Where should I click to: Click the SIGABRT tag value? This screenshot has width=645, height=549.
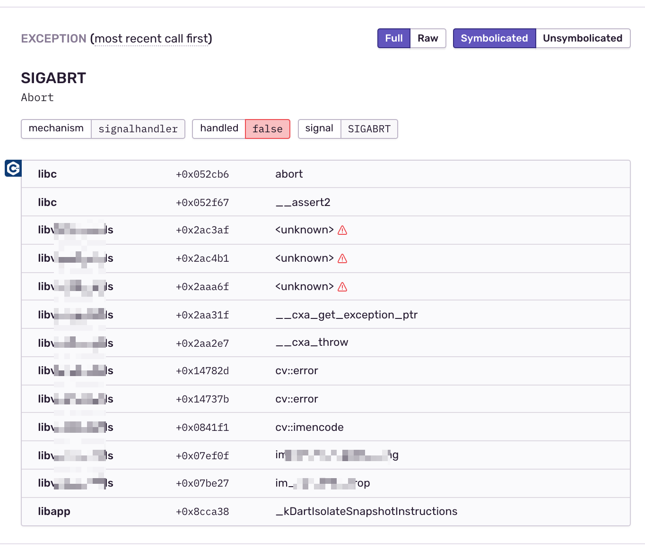[x=369, y=129]
